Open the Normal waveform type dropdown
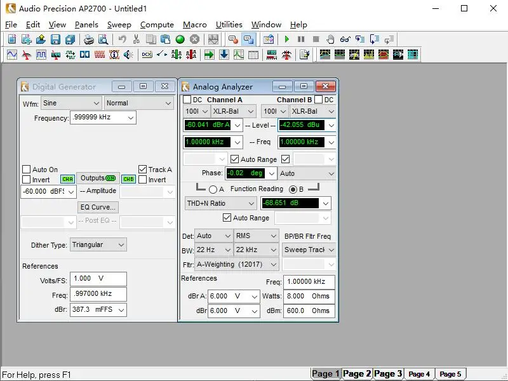The width and height of the screenshot is (508, 381). tap(139, 103)
